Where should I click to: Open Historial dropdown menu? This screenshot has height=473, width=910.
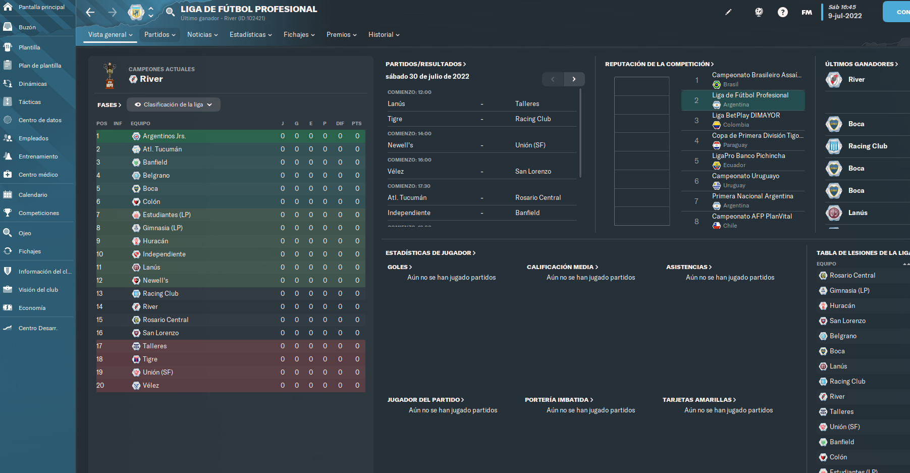pyautogui.click(x=384, y=35)
